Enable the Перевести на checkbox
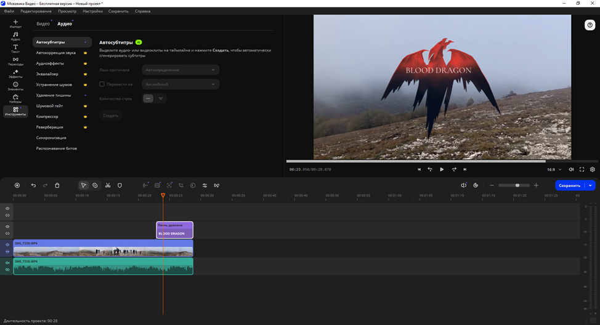 click(x=102, y=84)
